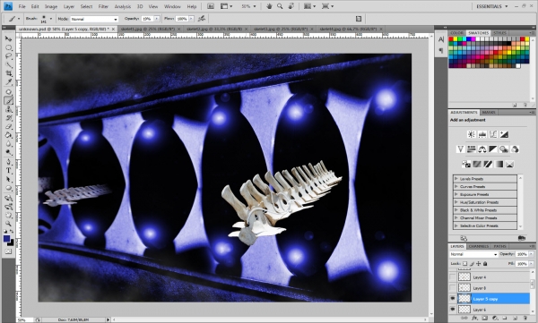Screen dimensions: 538x323
Task: Select the Clone Stamp tool
Action: (8, 110)
